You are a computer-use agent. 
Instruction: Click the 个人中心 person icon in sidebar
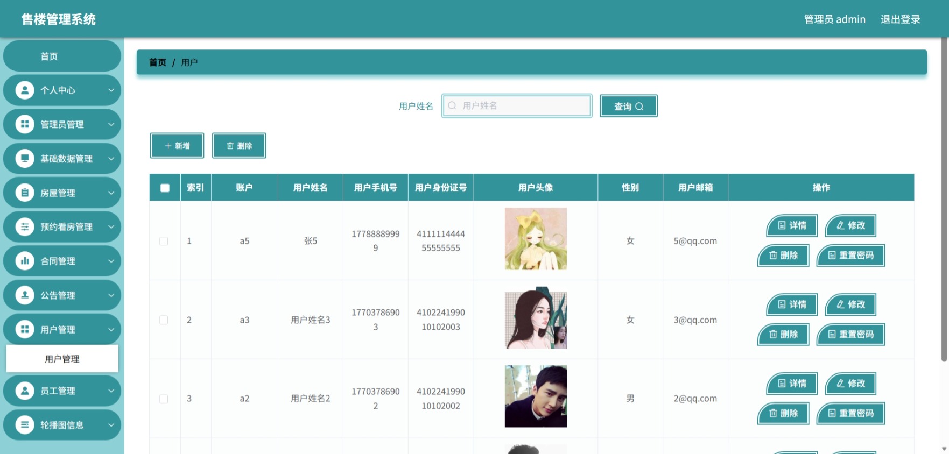(25, 90)
